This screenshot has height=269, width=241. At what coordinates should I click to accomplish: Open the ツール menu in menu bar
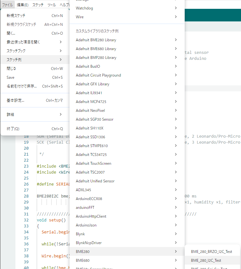coord(52,5)
